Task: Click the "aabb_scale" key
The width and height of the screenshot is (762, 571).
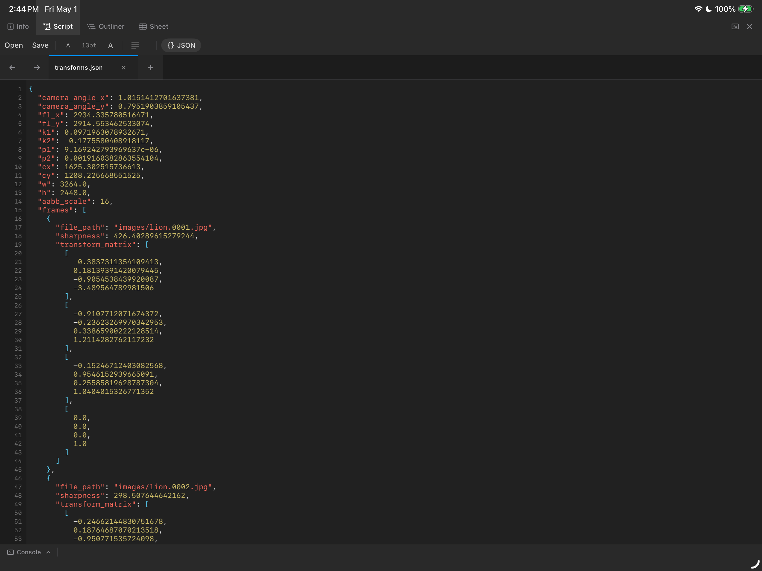Action: (64, 202)
